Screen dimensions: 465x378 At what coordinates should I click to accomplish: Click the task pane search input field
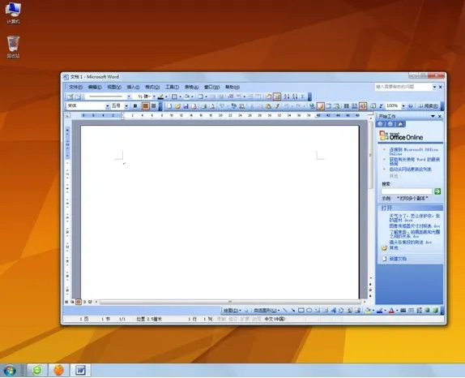pos(407,191)
